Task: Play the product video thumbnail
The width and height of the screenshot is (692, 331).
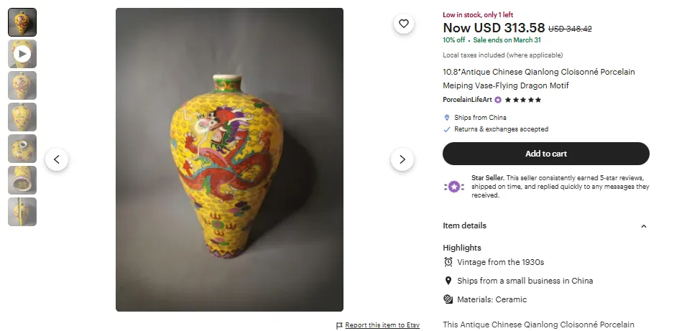Action: tap(22, 54)
